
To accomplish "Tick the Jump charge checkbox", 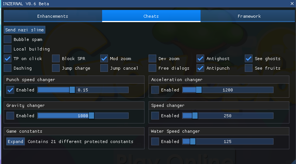I will tap(56, 68).
